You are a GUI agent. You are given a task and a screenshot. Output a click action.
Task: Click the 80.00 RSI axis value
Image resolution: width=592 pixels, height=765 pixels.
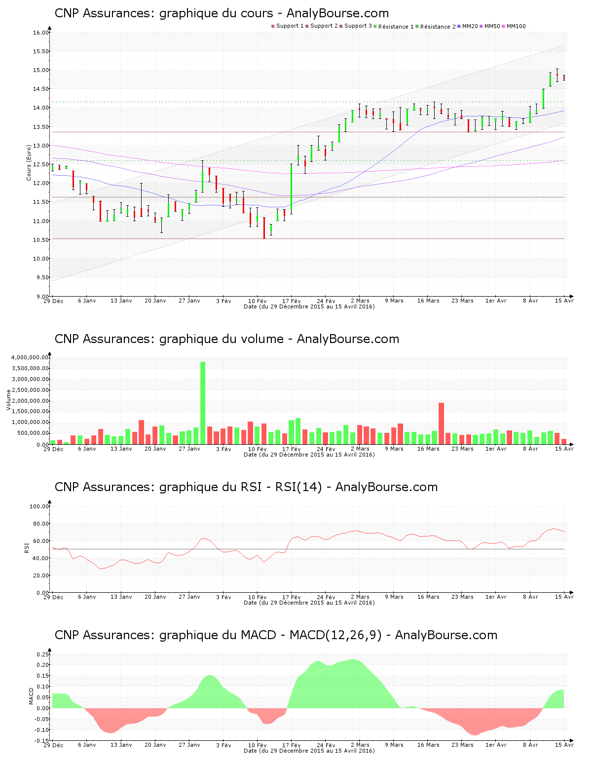(x=41, y=524)
